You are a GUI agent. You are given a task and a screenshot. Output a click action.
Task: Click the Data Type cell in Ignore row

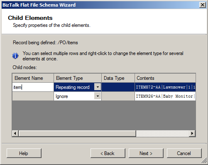(x=118, y=96)
